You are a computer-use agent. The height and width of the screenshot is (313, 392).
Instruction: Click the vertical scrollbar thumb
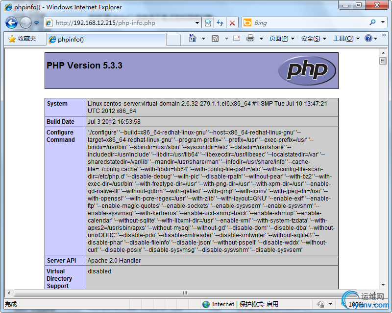point(383,61)
